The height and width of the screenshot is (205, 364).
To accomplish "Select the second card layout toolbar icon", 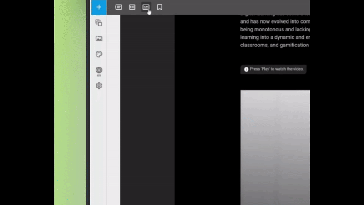I will pos(132,7).
